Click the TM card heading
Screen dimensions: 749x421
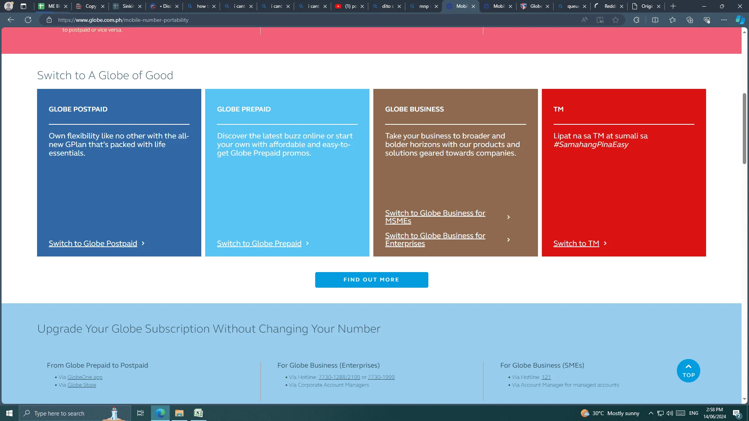point(558,109)
